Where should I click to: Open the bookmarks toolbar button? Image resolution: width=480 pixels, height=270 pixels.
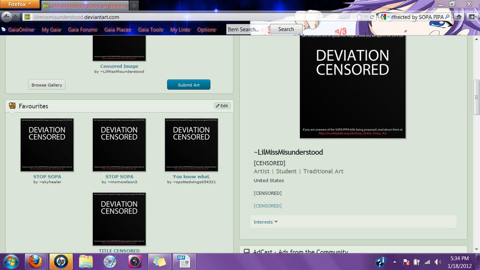point(472,17)
